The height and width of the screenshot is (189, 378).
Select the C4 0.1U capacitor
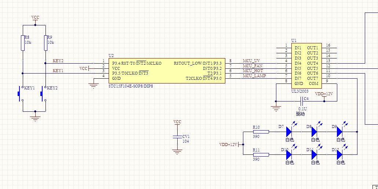(301, 101)
